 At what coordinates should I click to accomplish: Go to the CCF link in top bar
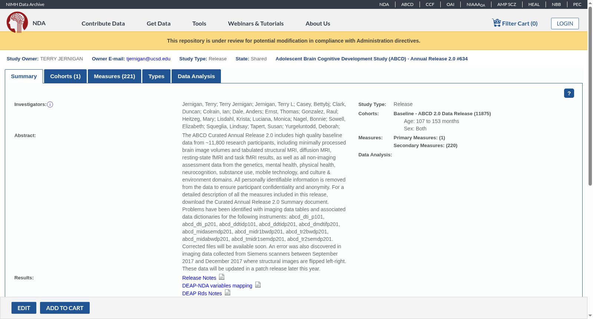tap(430, 4)
